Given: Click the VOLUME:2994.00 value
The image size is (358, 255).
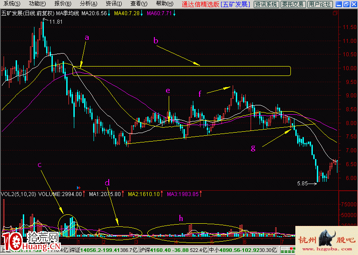Looking at the screenshot, I should [x=60, y=194].
